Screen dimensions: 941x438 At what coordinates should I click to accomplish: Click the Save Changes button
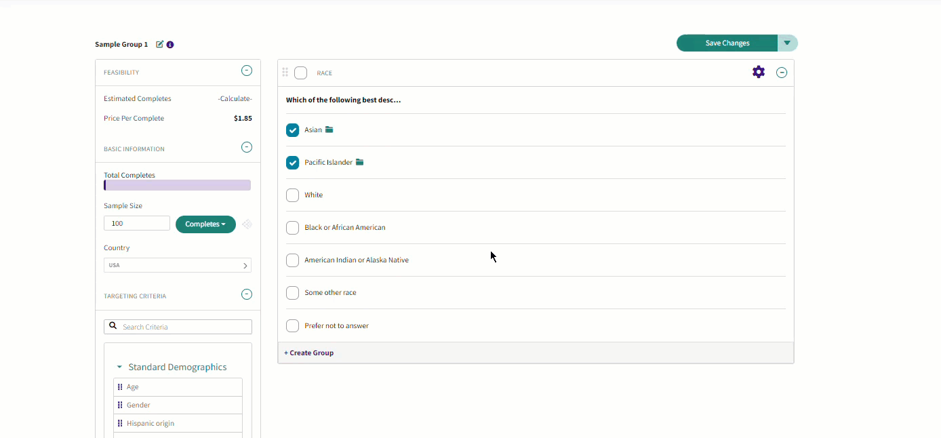pyautogui.click(x=727, y=43)
